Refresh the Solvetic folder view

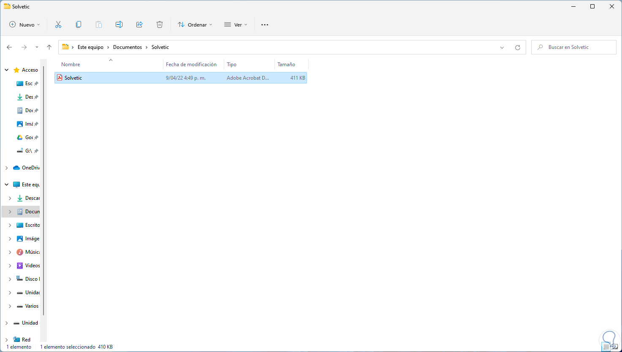coord(518,48)
